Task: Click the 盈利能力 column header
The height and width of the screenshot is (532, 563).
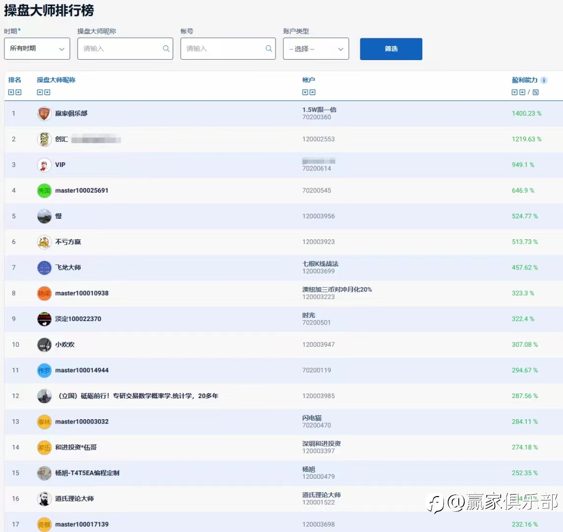Action: tap(525, 80)
